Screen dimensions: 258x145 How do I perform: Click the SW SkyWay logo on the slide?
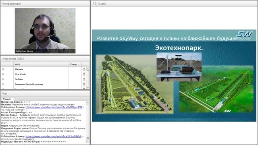(244, 35)
